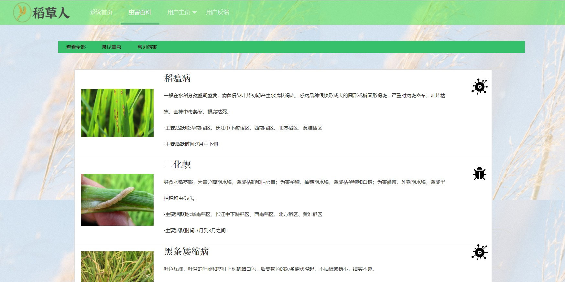Click the virus icon beside 黑条矮缩病

pos(479,252)
